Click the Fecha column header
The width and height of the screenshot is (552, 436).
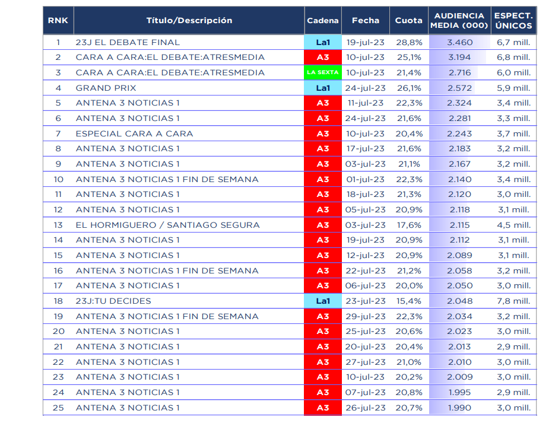(x=366, y=20)
